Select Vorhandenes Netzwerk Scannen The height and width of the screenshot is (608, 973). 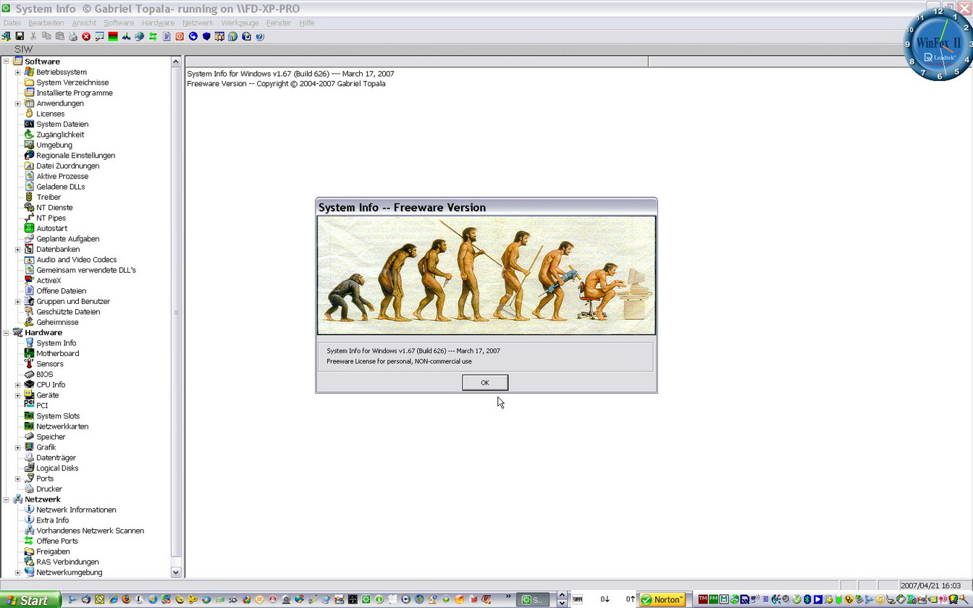pyautogui.click(x=90, y=531)
